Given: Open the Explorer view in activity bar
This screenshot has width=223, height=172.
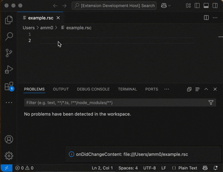Looking at the screenshot, I should point(9,20).
